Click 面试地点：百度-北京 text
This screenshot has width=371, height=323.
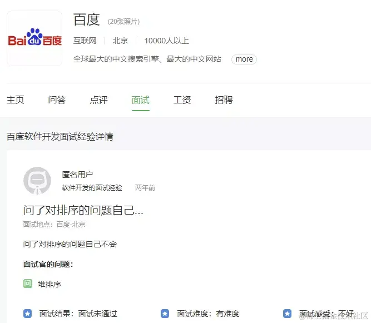pos(54,224)
